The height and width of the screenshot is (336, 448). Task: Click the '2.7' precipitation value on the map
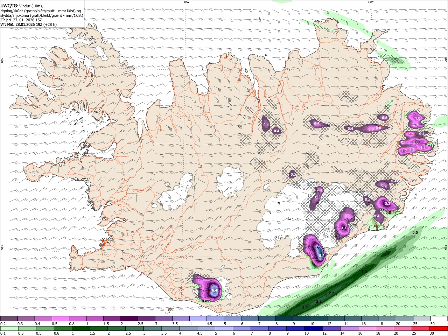coord(344,227)
